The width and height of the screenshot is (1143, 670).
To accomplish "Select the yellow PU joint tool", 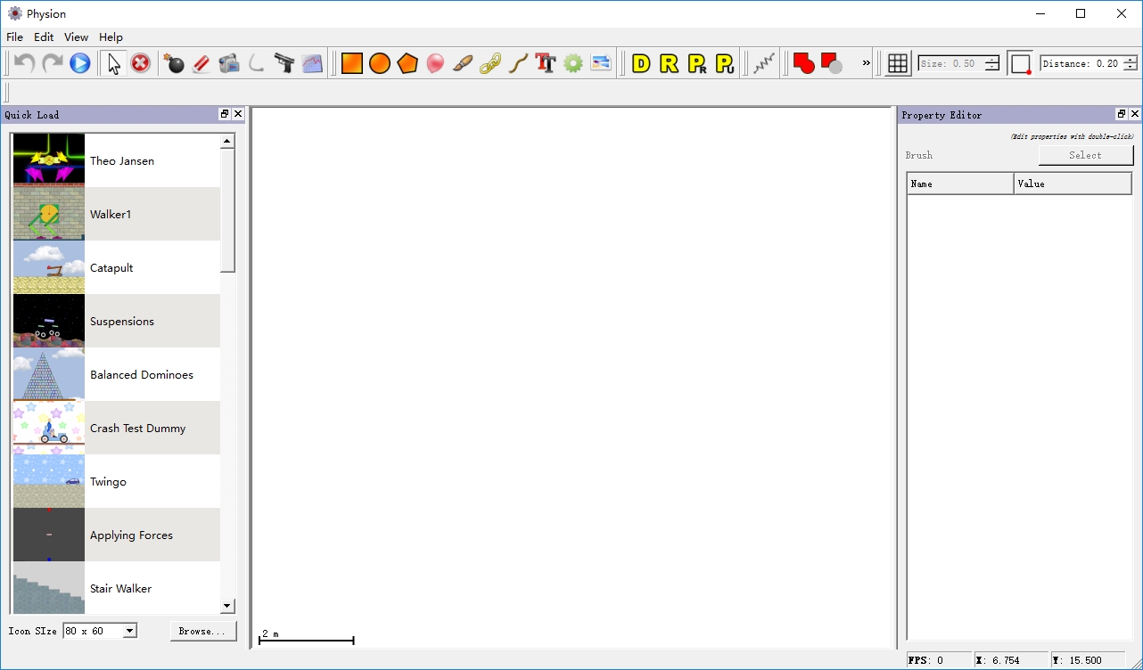I will [x=724, y=63].
